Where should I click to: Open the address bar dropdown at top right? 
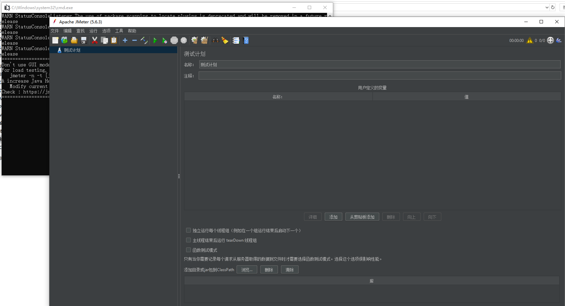546,7
